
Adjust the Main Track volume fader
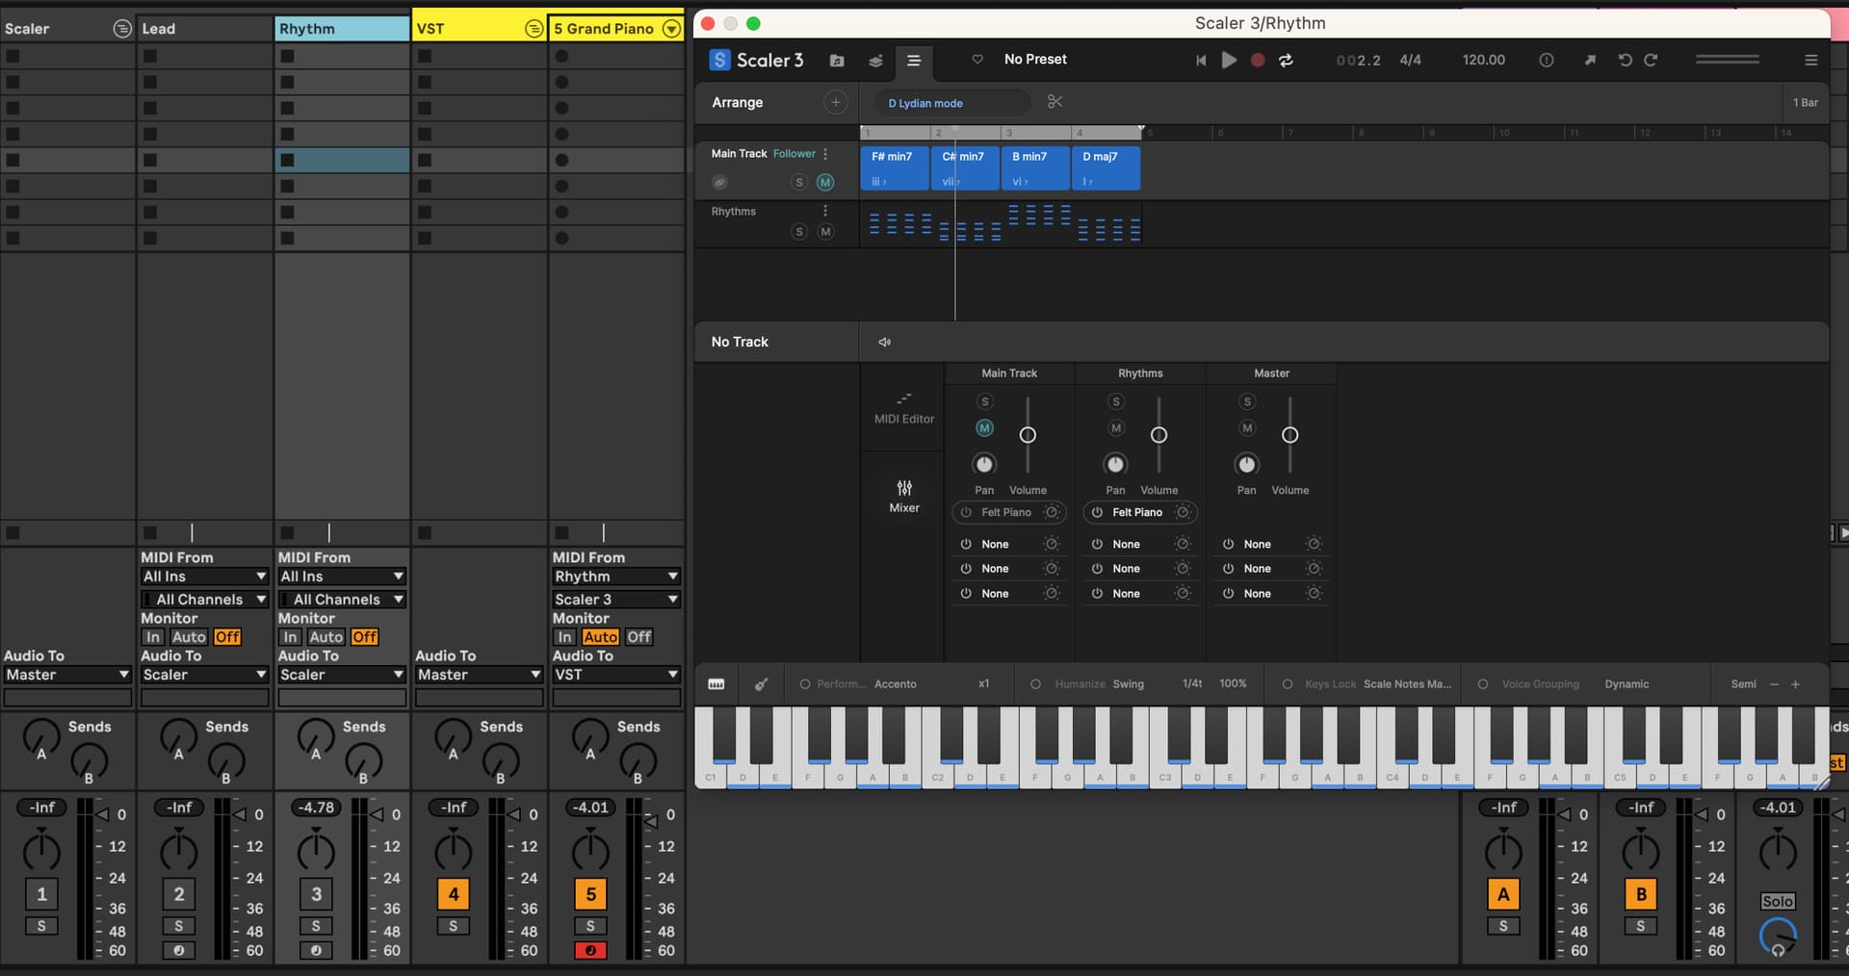coord(1028,435)
